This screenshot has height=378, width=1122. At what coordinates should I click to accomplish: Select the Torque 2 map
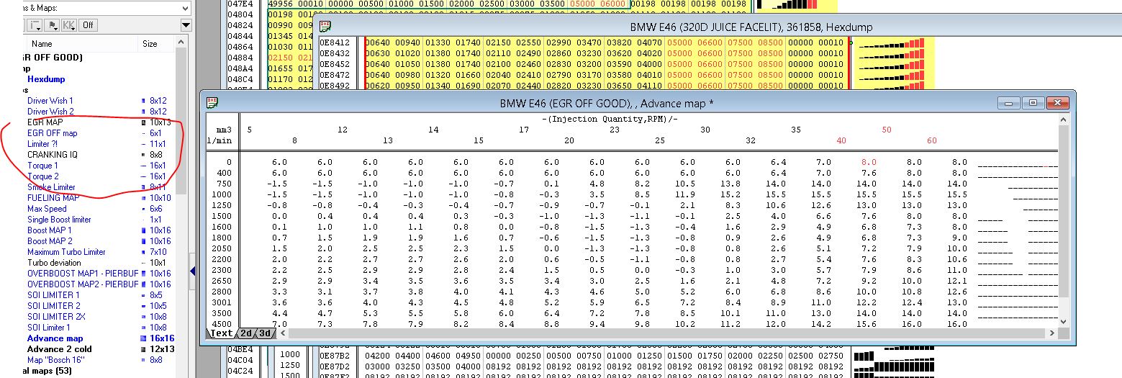pos(43,176)
